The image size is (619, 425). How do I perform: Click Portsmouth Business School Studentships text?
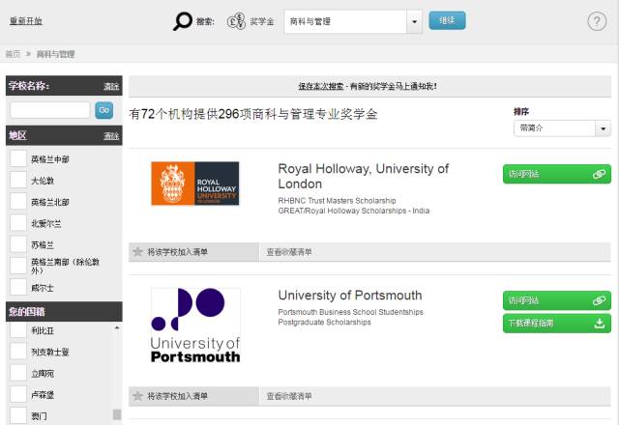click(350, 312)
